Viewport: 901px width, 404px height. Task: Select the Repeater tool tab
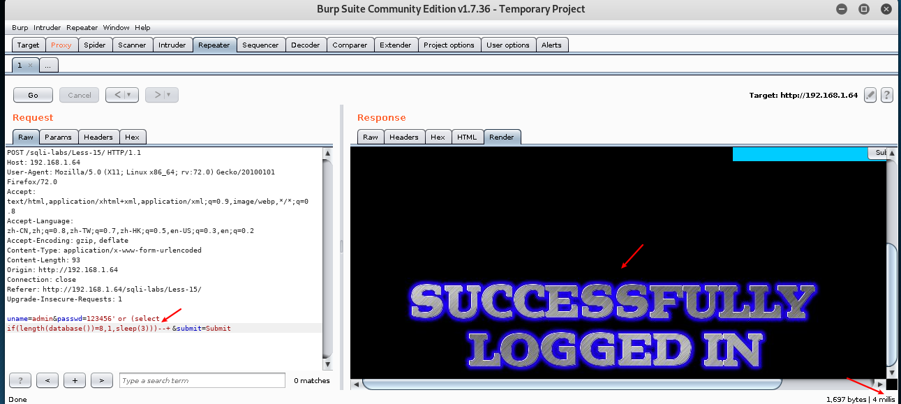(x=214, y=45)
